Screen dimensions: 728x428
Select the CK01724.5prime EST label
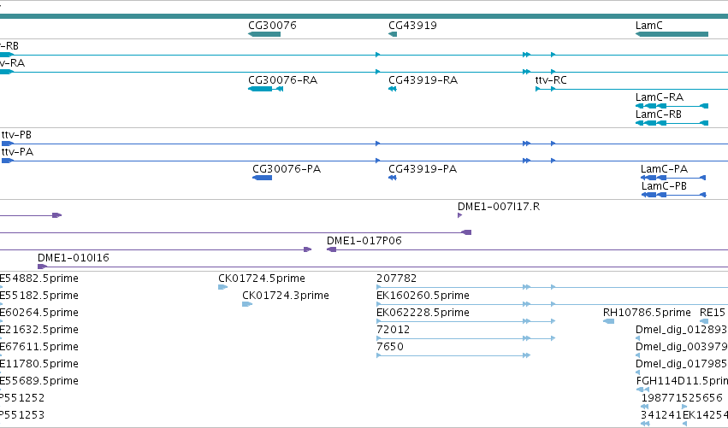tap(262, 278)
